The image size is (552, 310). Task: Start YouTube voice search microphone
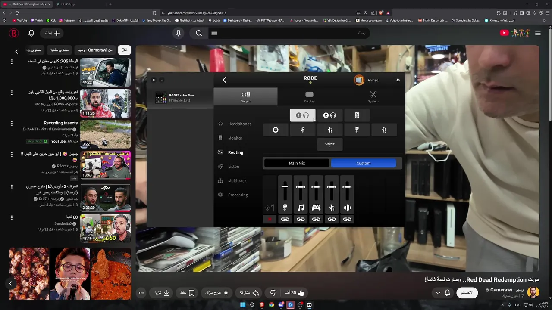pos(178,33)
